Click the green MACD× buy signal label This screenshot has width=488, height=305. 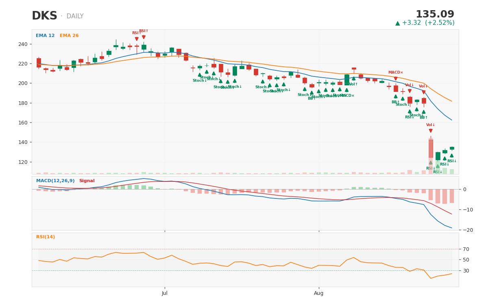coord(347,96)
